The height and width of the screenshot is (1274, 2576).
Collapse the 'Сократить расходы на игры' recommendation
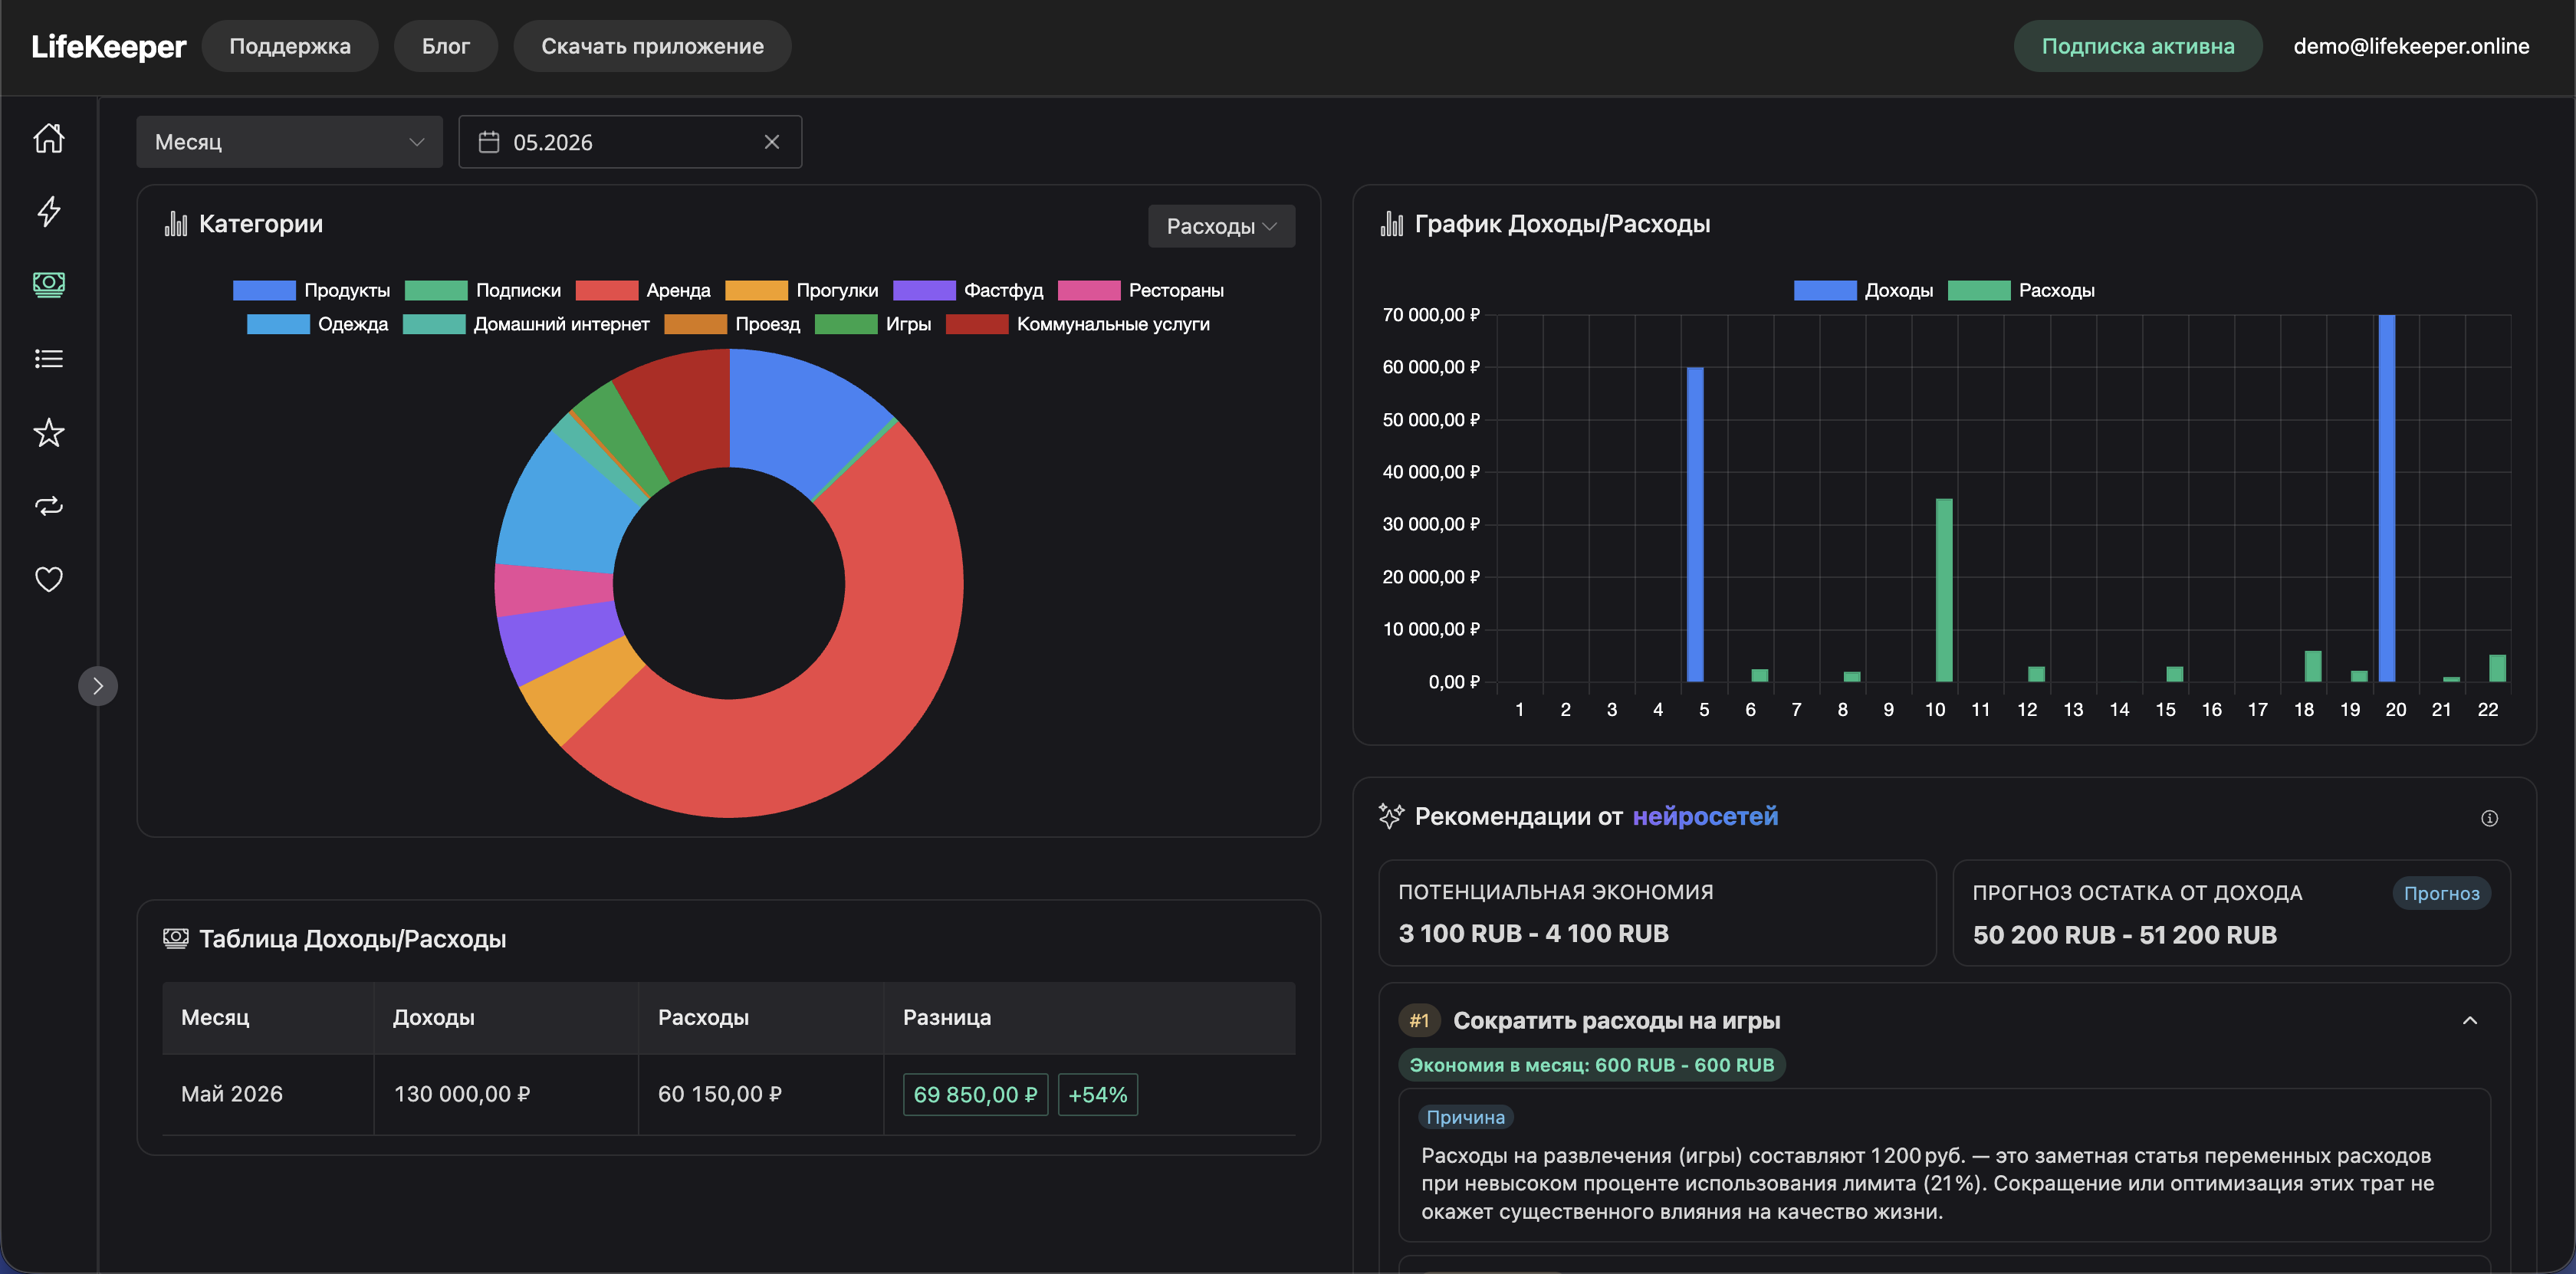[2469, 1021]
